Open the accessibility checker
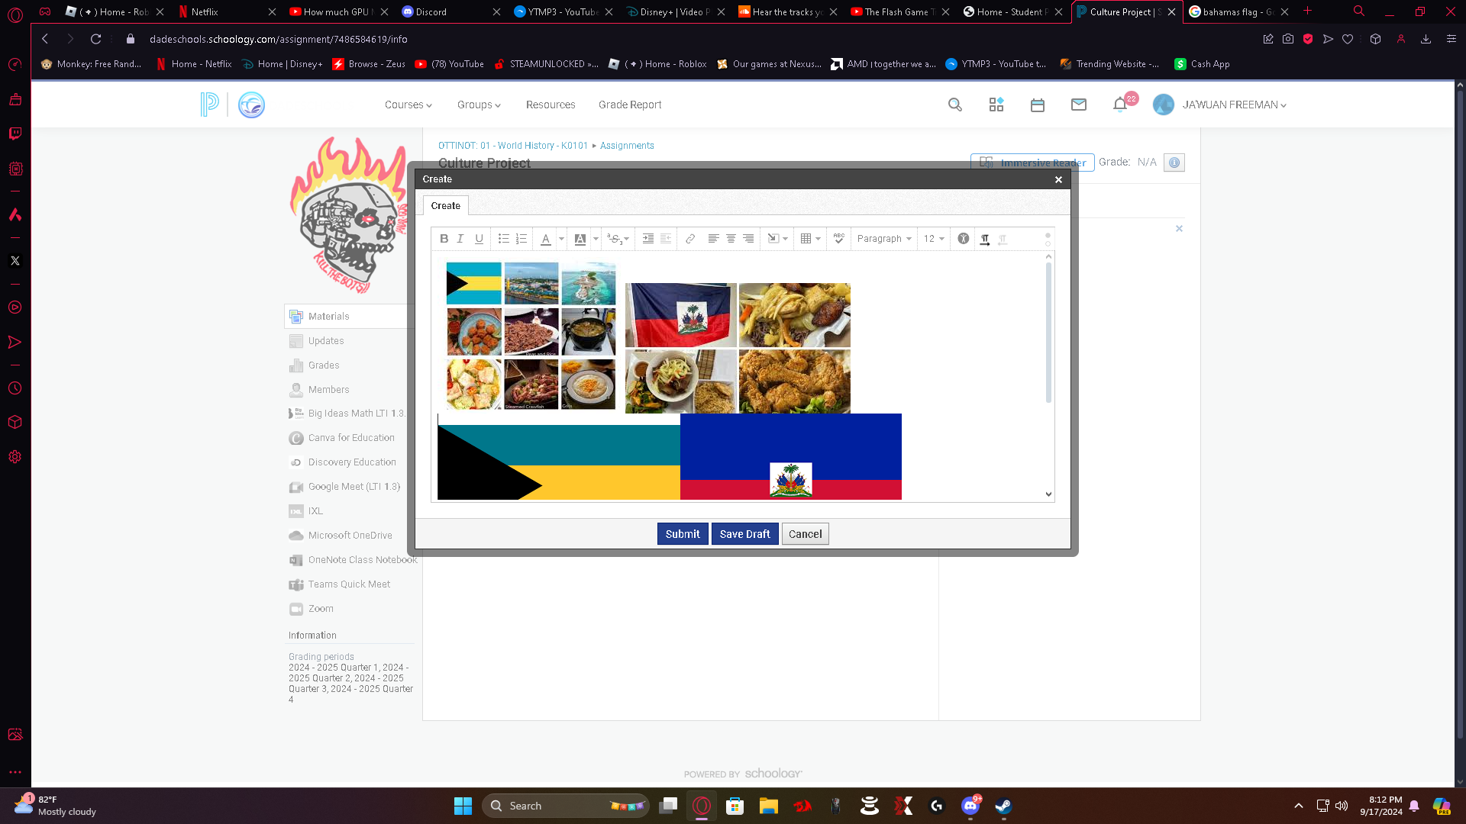The image size is (1466, 824). (x=964, y=239)
